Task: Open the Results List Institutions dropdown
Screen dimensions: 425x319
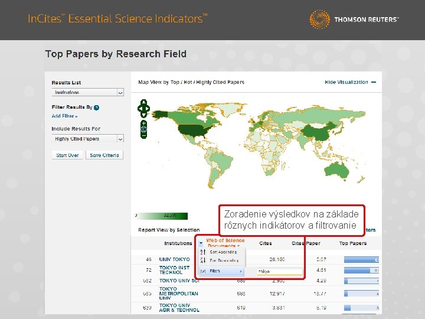Action: coord(87,92)
